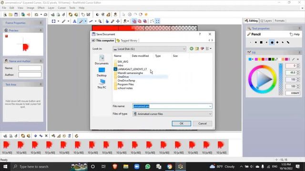The image size is (305, 171).
Task: Click the blue move frame left arrow icon
Action: [x=35, y=136]
